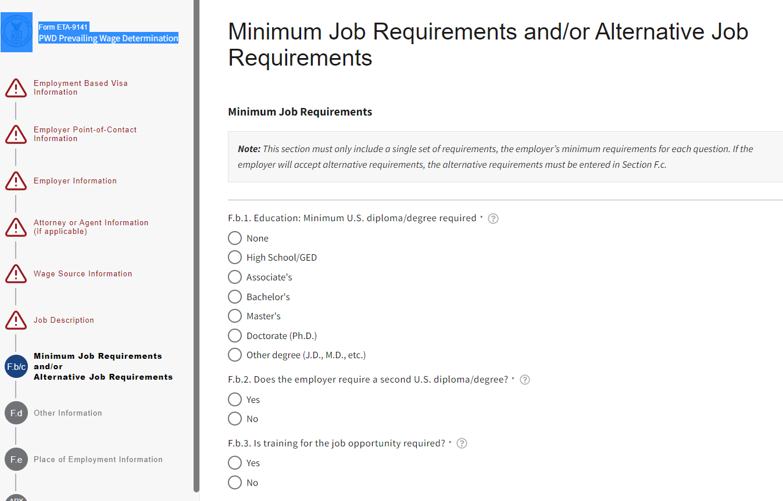Open Place of Employment Information section
The height and width of the screenshot is (501, 783).
(x=98, y=460)
